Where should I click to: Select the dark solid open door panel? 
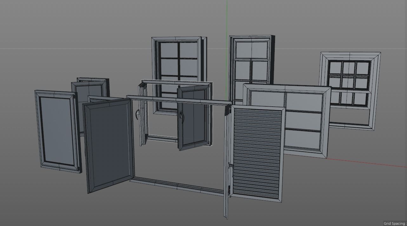pyautogui.click(x=108, y=145)
